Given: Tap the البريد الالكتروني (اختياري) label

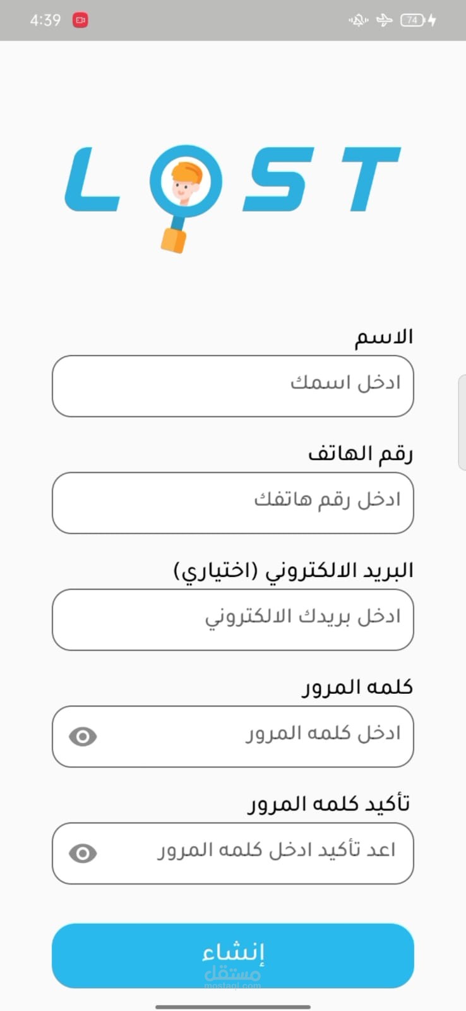Looking at the screenshot, I should [293, 571].
